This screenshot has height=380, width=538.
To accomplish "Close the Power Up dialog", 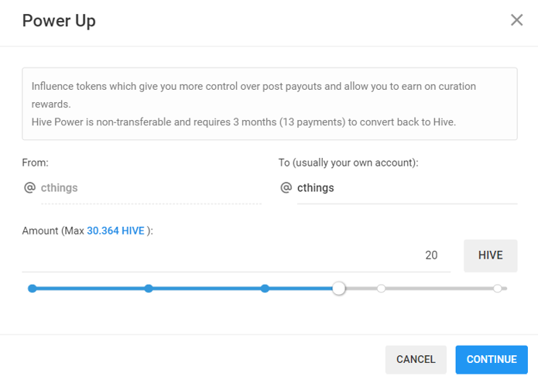I will coord(516,20).
